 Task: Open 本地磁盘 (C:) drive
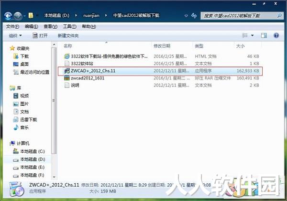coord(29,151)
